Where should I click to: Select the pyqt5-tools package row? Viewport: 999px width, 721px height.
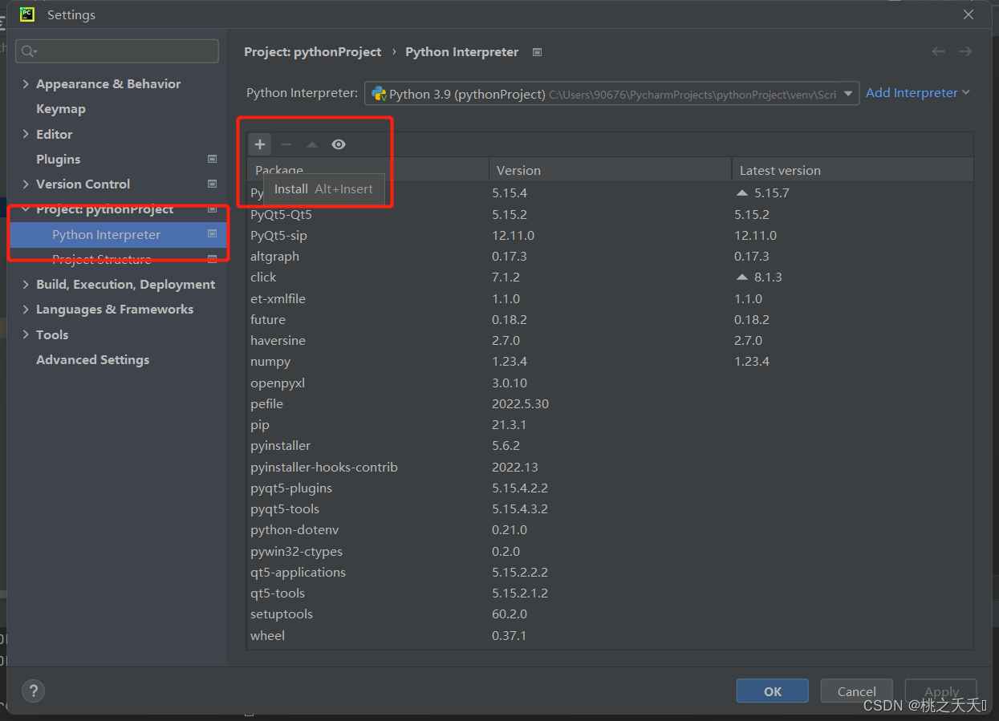tap(610, 508)
